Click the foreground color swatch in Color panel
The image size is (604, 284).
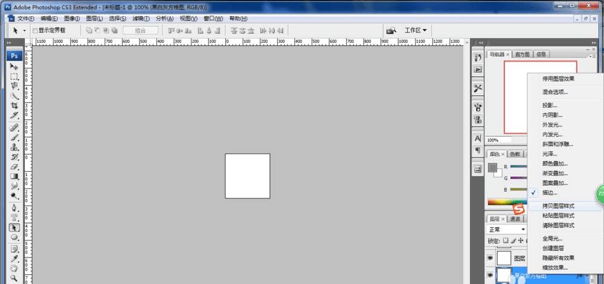(x=492, y=168)
